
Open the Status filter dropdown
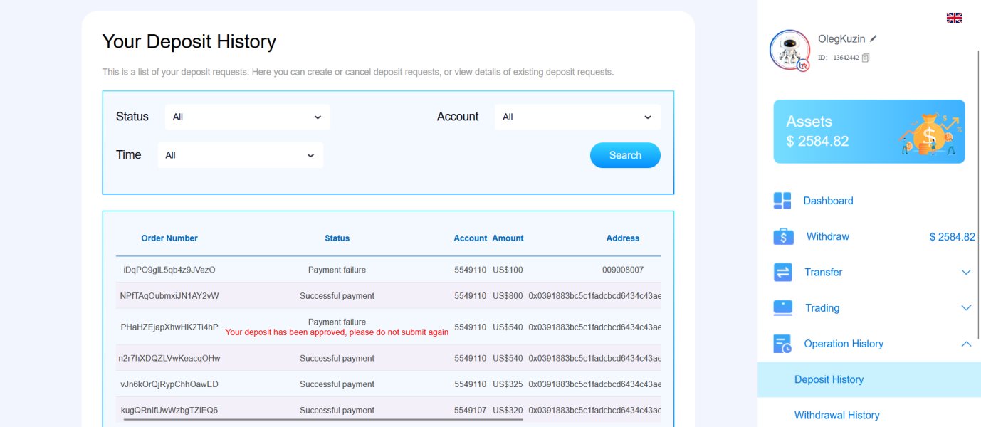click(247, 117)
